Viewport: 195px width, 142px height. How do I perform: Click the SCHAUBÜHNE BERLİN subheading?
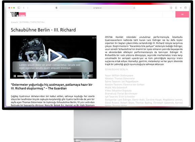pyautogui.click(x=116, y=69)
